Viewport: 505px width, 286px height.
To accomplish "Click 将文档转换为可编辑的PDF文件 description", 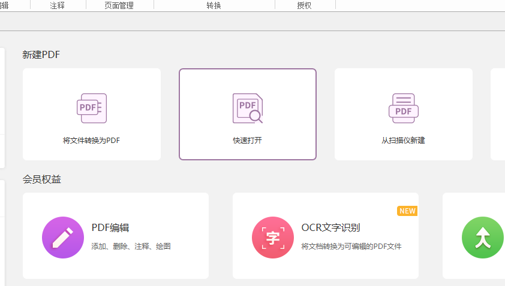I will point(351,246).
